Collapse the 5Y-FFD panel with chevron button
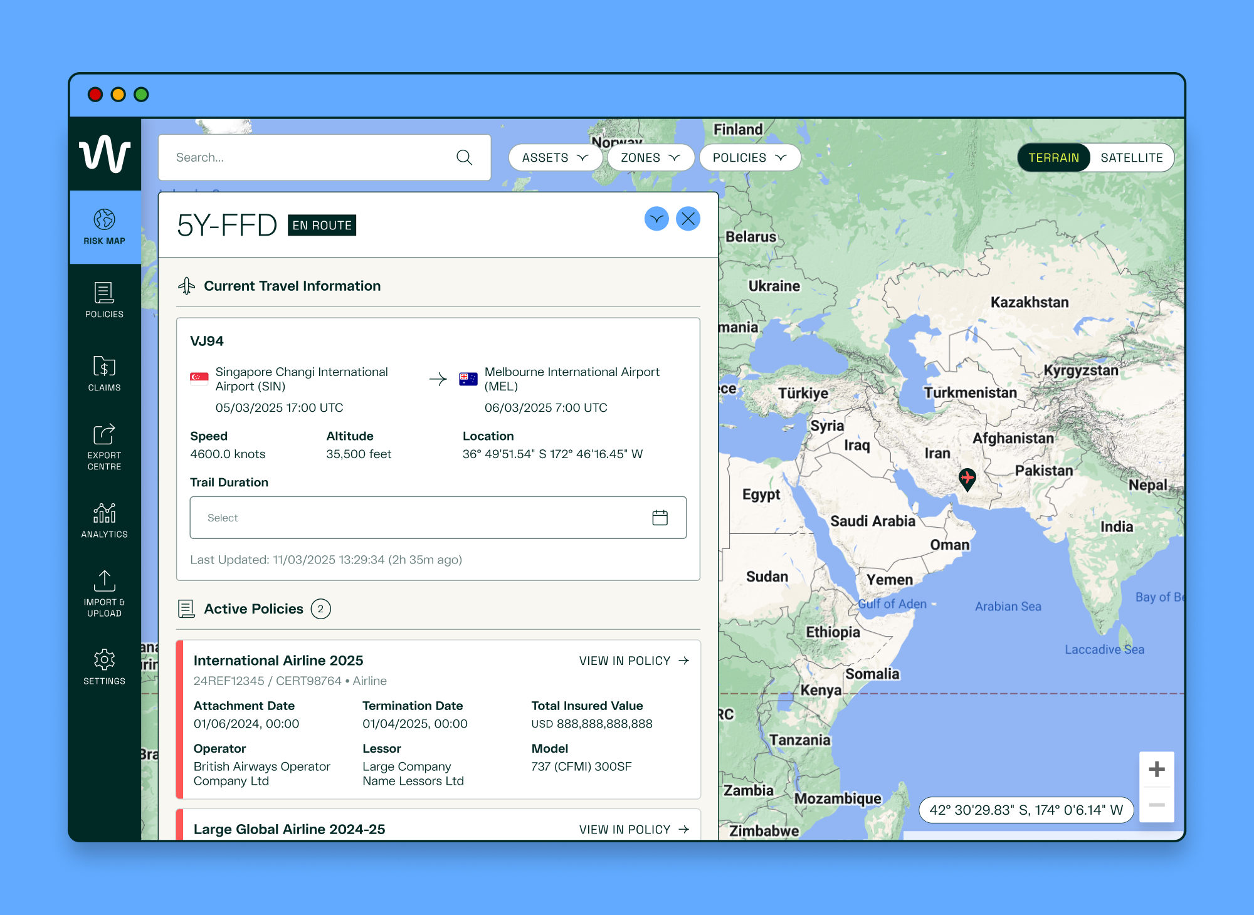The width and height of the screenshot is (1254, 915). 656,219
